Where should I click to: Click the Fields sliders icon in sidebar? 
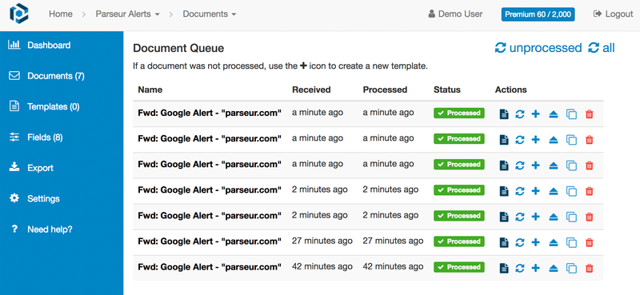point(14,137)
